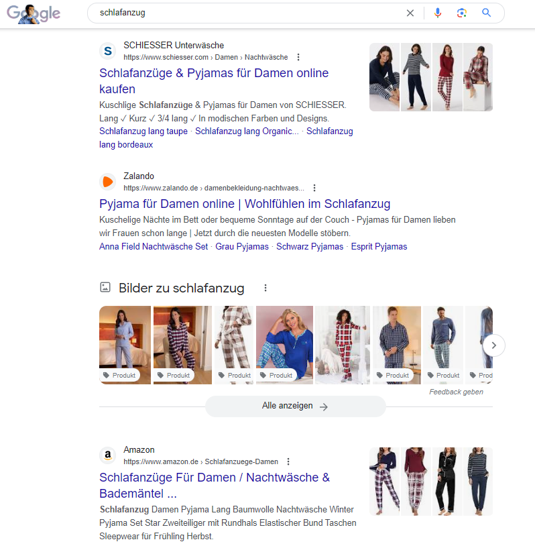Click Amazon thumbnail with burgundy top
The image size is (535, 550).
tap(416, 482)
